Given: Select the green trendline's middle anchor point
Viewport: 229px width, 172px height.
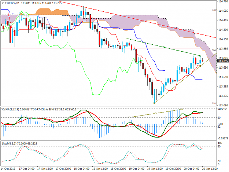Looking at the screenshot, I should [163, 47].
